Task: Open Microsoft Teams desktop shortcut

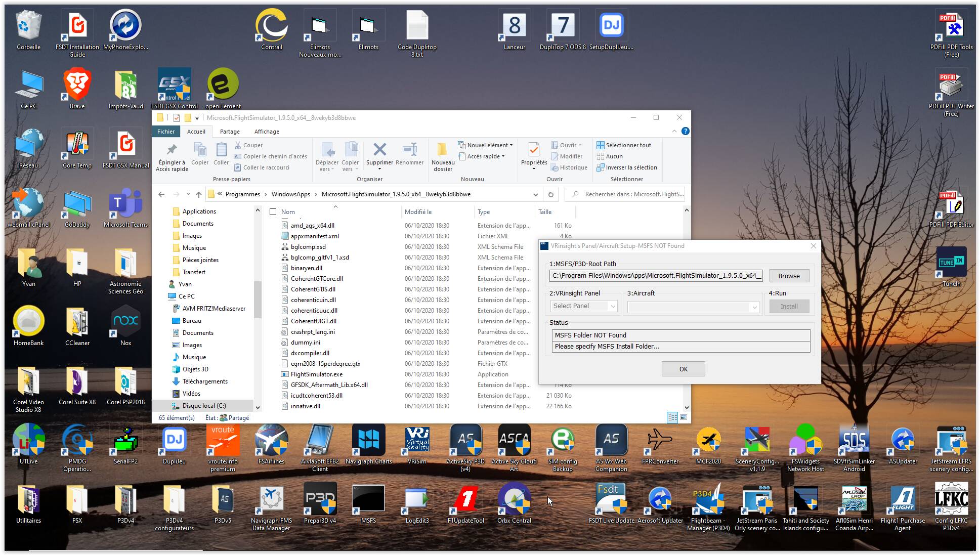Action: pyautogui.click(x=125, y=208)
